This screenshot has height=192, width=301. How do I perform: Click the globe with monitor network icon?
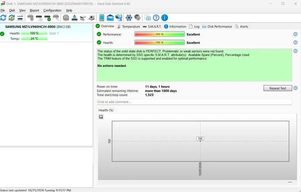[x=119, y=18]
